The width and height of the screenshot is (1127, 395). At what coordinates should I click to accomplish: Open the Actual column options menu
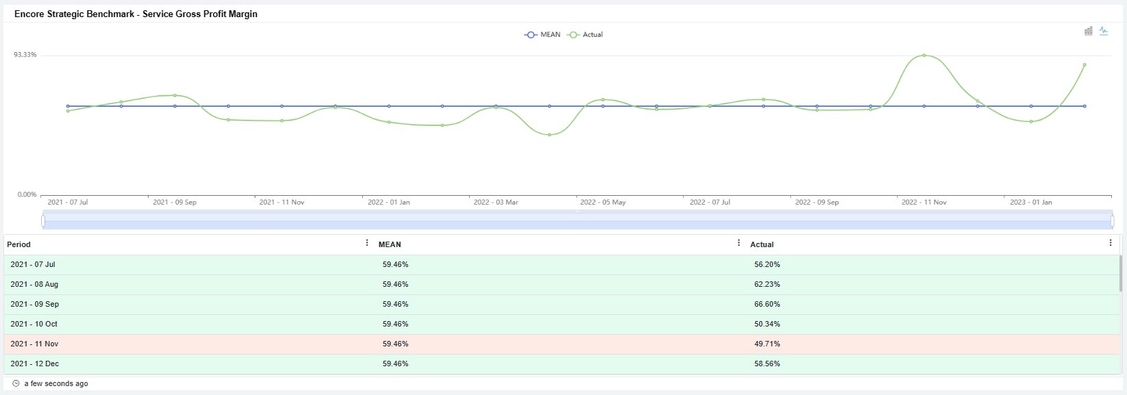click(1111, 243)
